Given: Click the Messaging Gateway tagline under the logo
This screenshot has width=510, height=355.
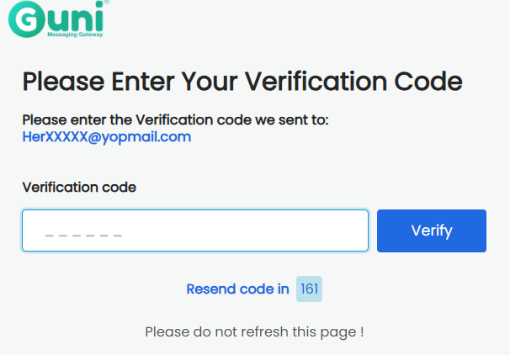Looking at the screenshot, I should 75,34.
